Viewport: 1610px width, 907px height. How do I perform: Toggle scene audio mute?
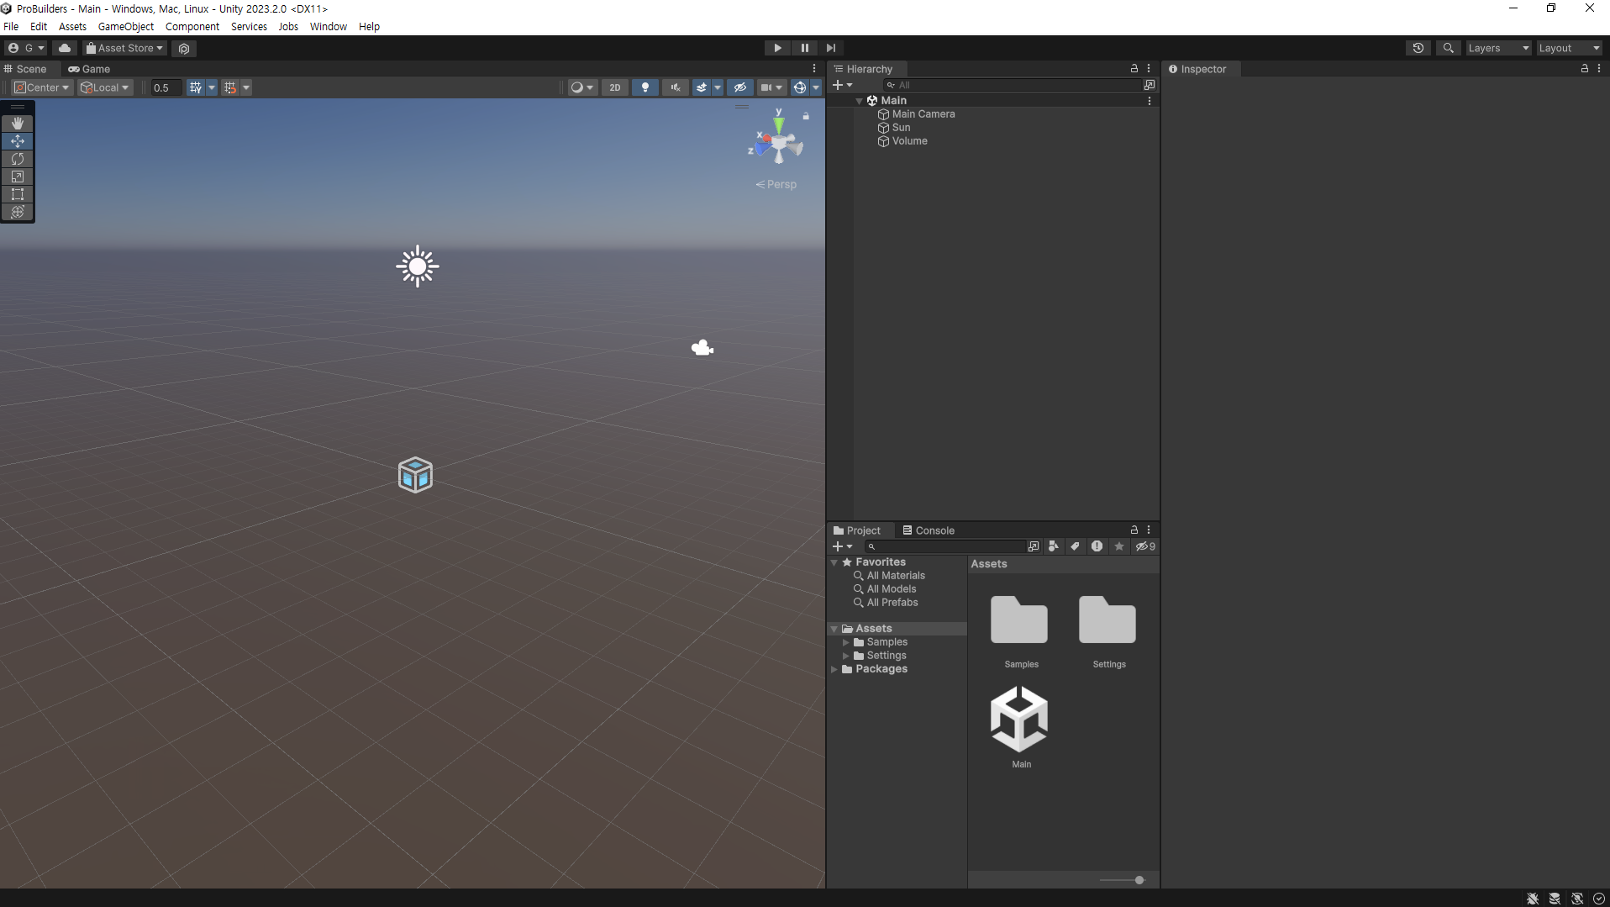(x=675, y=87)
